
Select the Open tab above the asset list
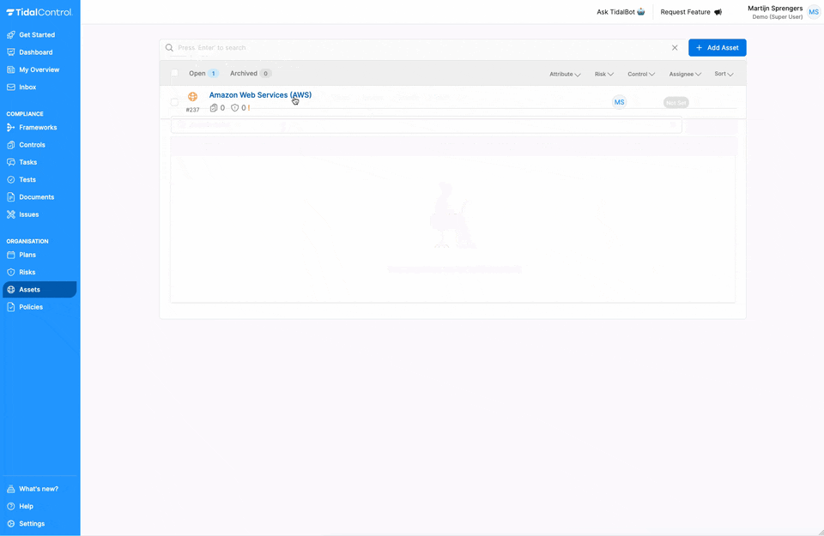(196, 73)
